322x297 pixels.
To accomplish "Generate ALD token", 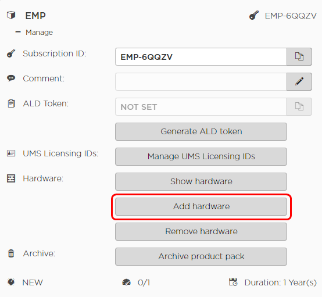I will pos(201,132).
